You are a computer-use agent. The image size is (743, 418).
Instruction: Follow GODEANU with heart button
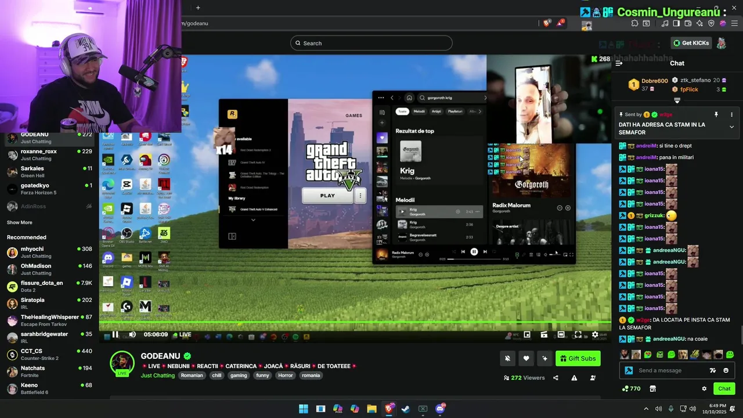(526, 358)
